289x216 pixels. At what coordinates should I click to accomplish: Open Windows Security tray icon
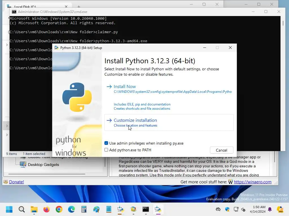click(x=227, y=209)
